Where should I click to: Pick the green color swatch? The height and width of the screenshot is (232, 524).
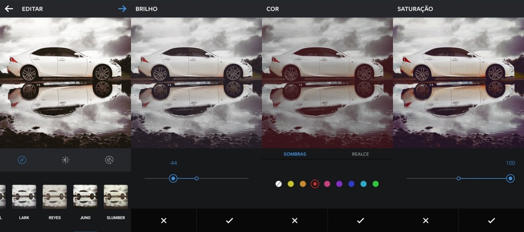[x=376, y=184]
